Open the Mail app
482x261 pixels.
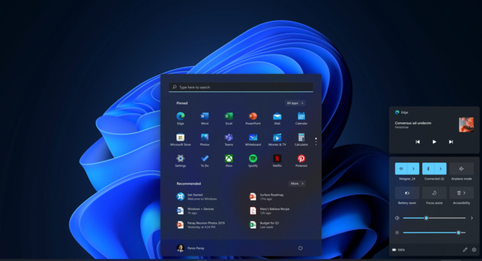tap(277, 118)
